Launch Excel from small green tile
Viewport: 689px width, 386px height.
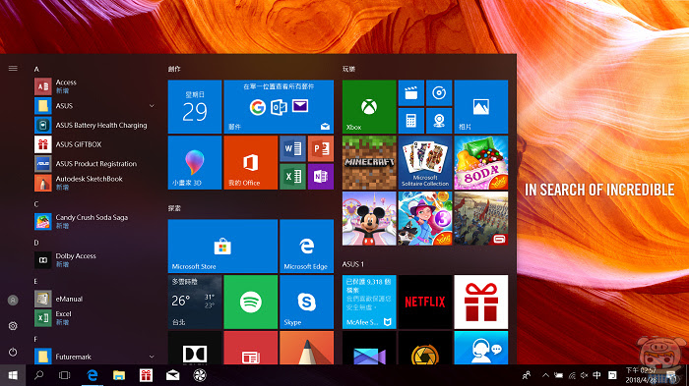292,177
